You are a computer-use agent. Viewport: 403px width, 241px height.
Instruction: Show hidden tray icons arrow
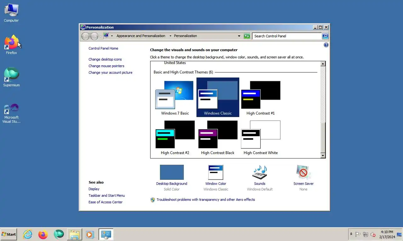(x=351, y=234)
